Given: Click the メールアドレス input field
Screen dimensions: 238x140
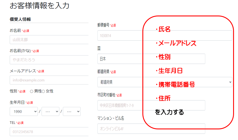Looking at the screenshot, I should [x=49, y=80].
